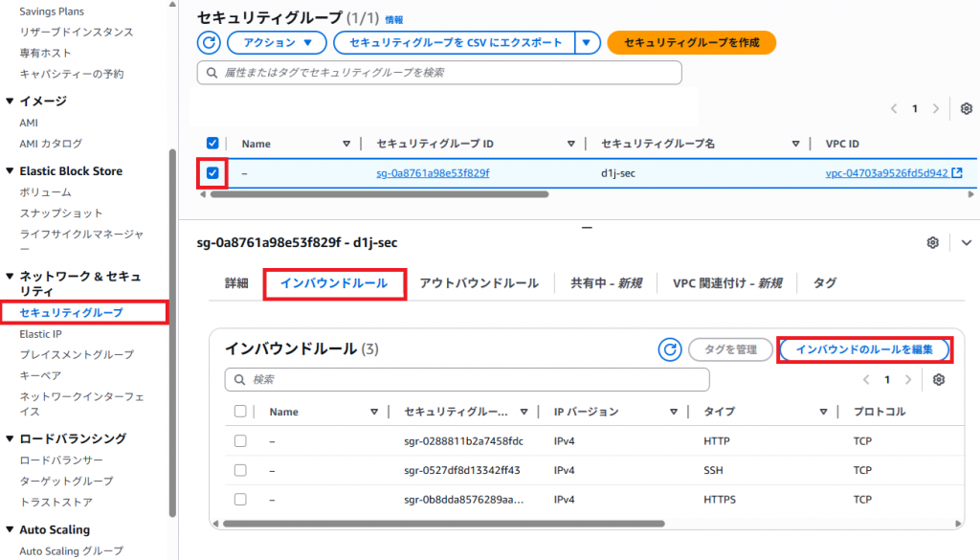Image resolution: width=980 pixels, height=560 pixels.
Task: Toggle select-all checkbox in security groups header
Action: (212, 144)
